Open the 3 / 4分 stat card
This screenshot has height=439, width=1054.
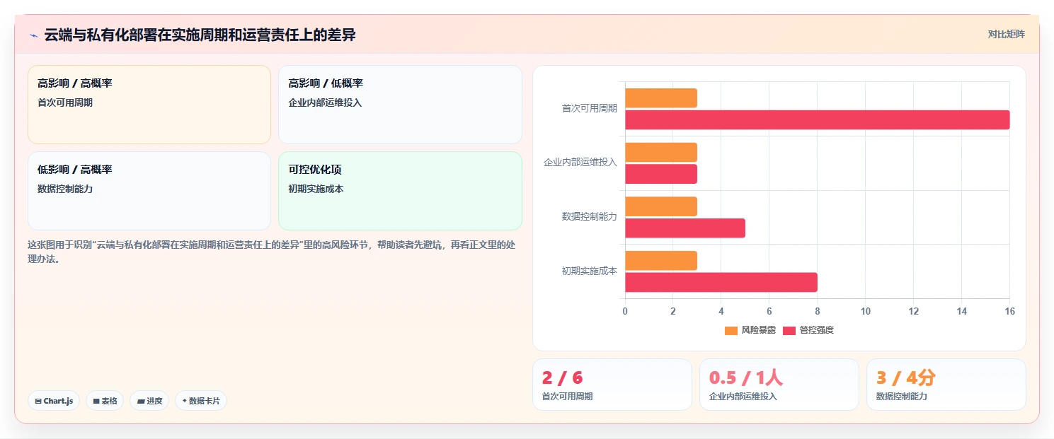[x=946, y=385]
